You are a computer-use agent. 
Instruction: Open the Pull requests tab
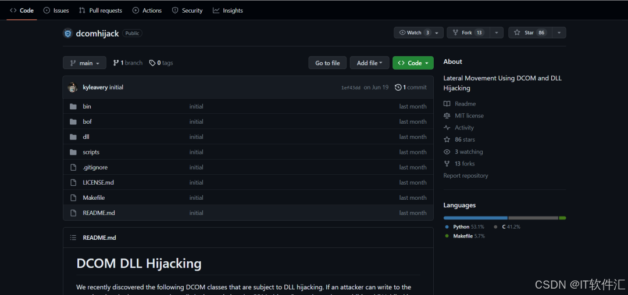(x=101, y=10)
